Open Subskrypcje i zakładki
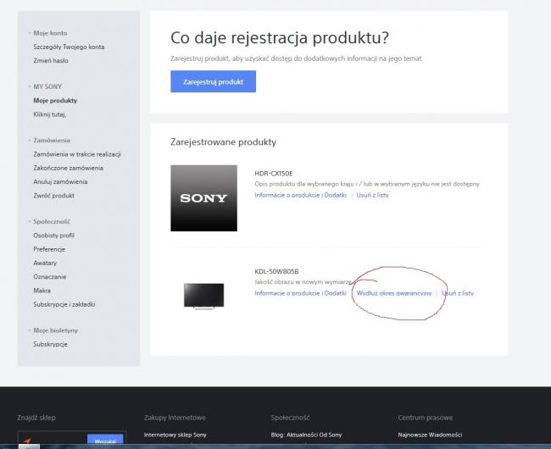 [x=64, y=304]
